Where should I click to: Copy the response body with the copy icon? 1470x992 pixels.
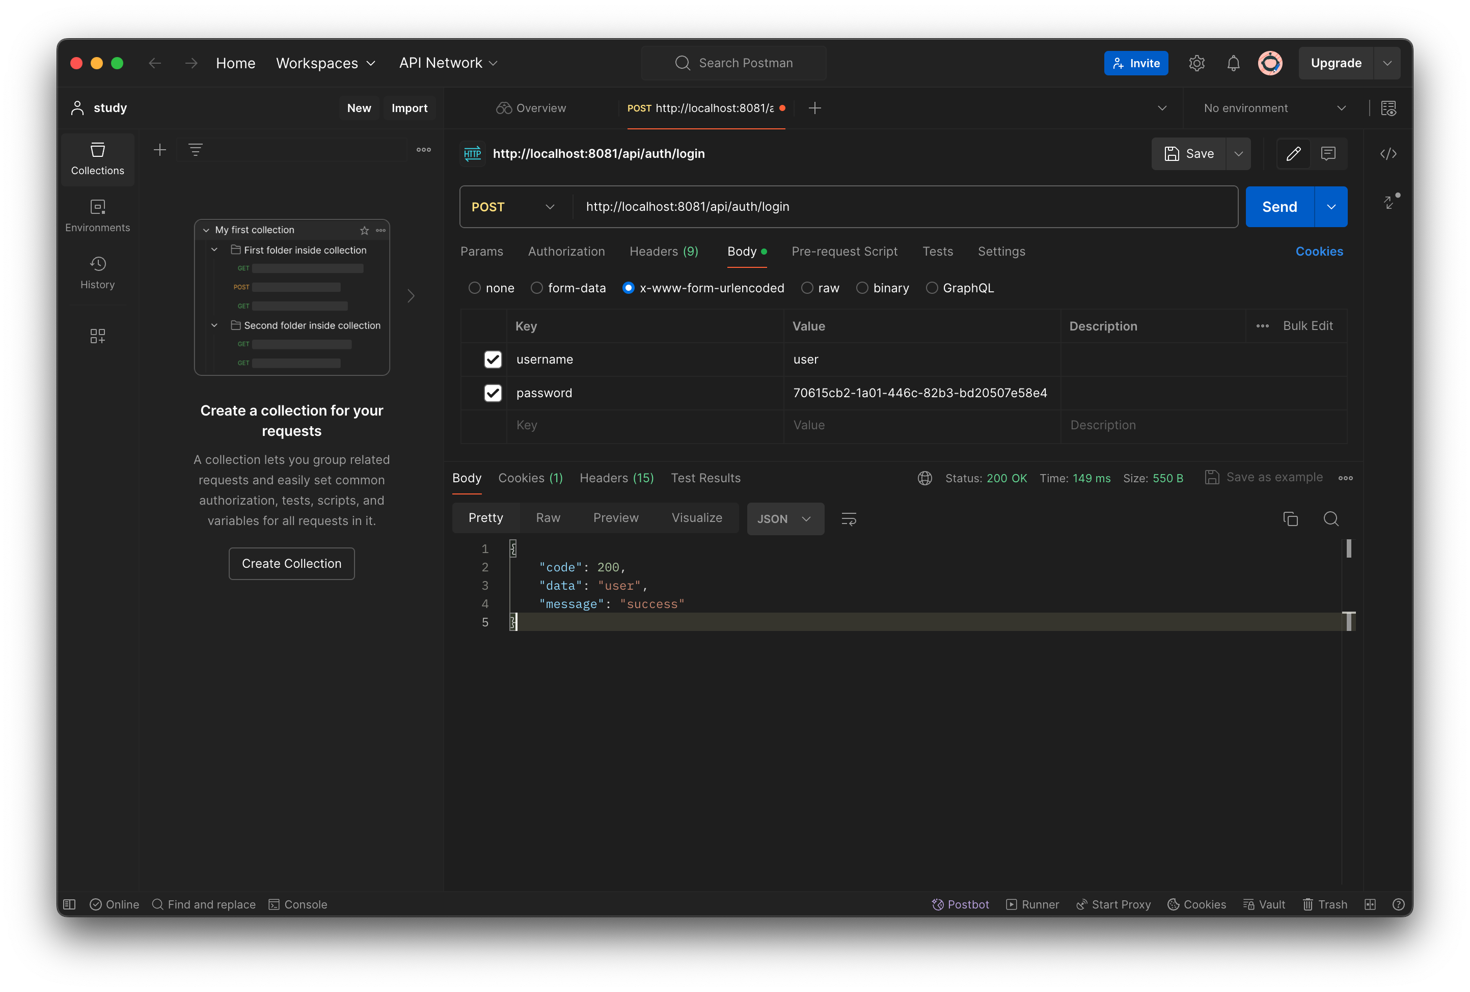coord(1290,518)
